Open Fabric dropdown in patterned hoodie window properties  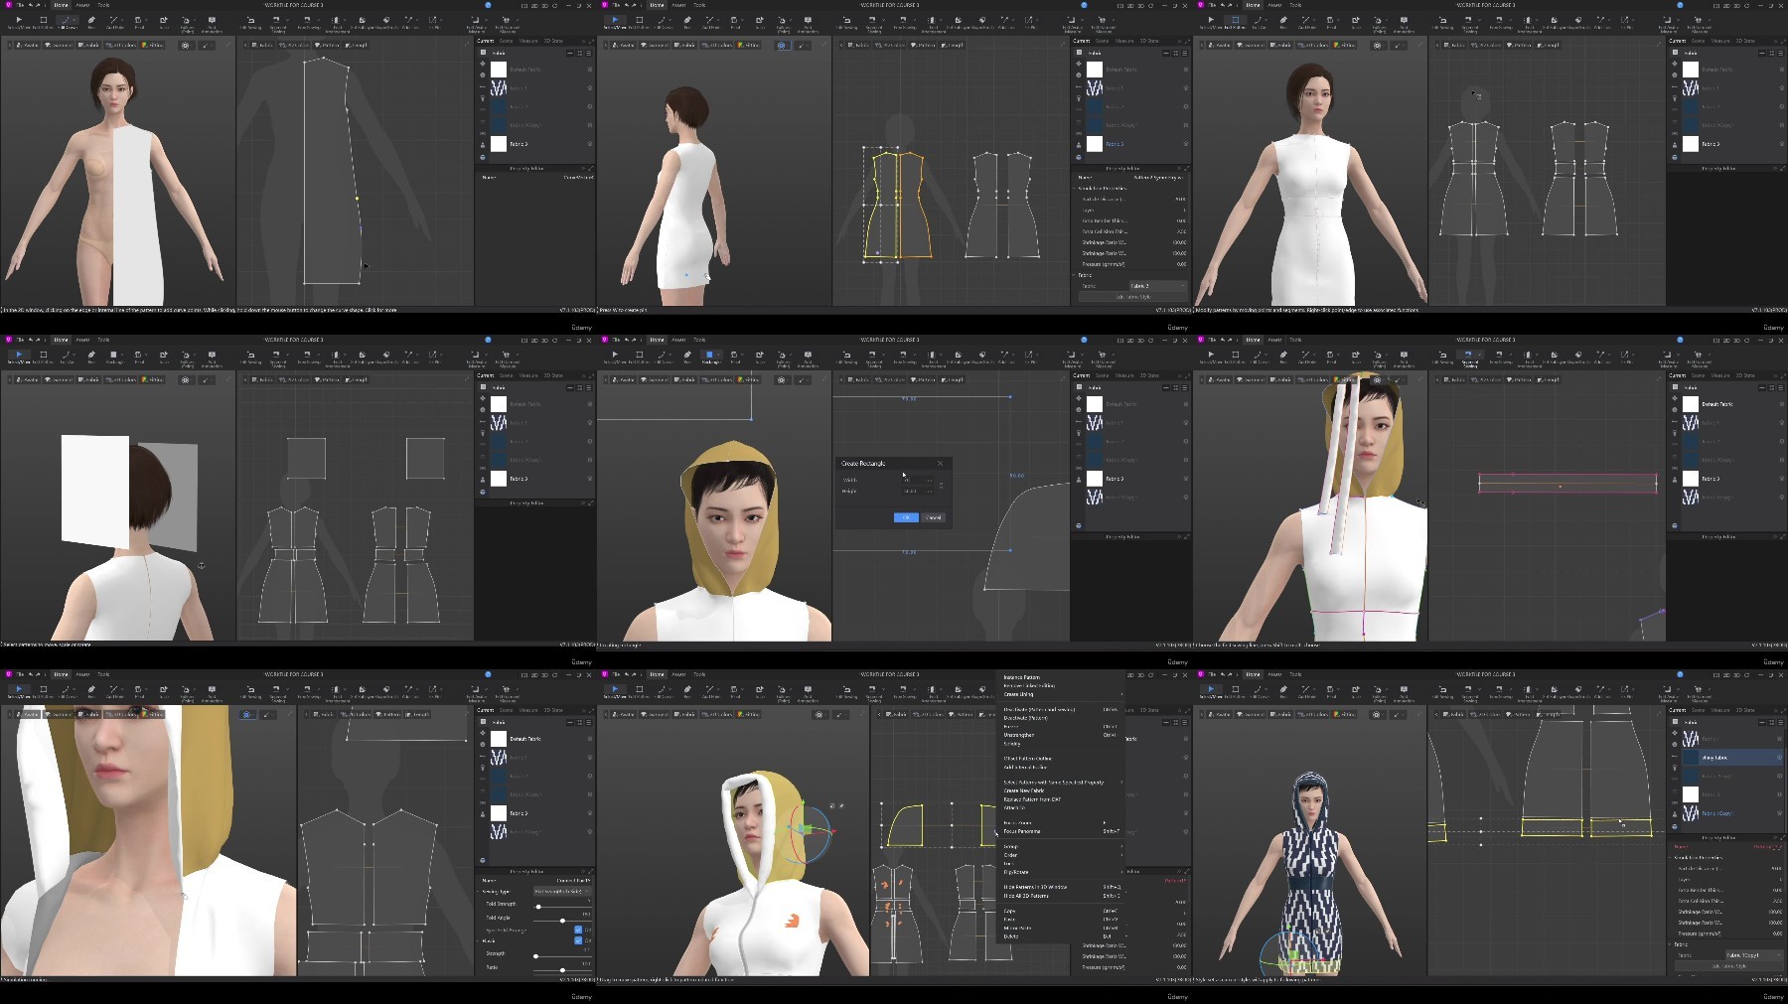(1754, 955)
